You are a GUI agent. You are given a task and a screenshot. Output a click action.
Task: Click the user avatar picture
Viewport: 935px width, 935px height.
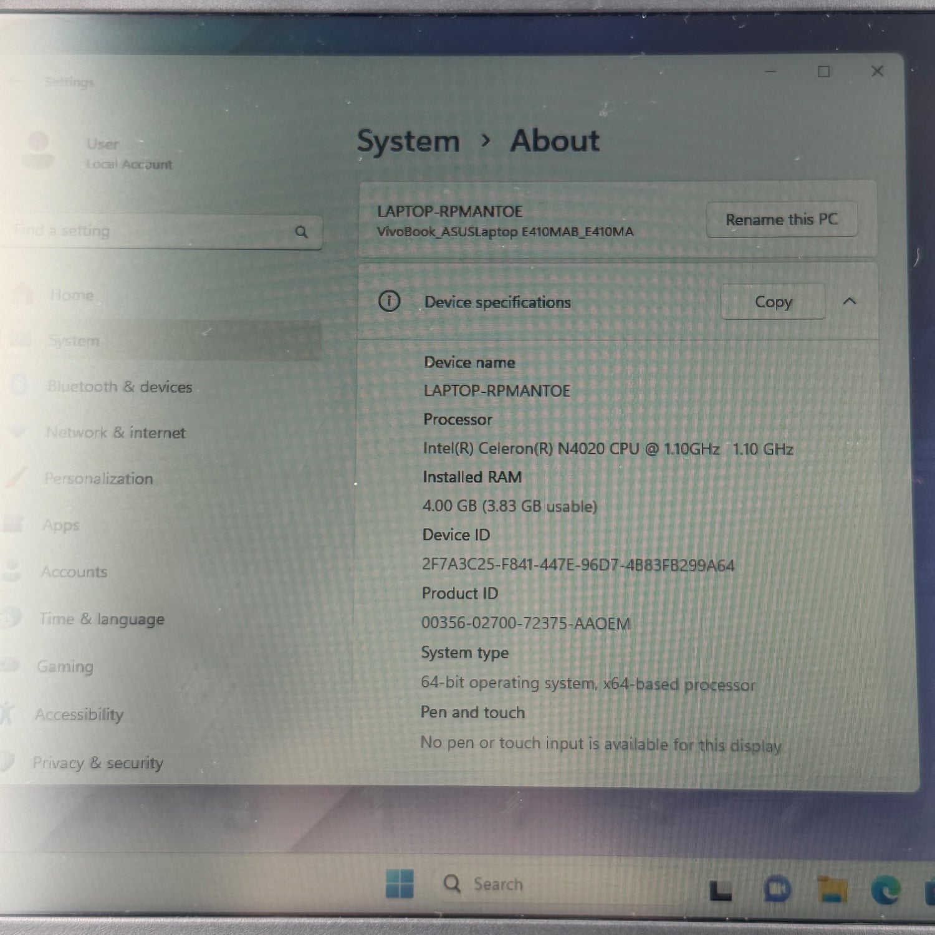38,151
